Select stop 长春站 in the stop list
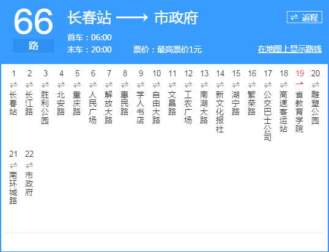Screen dimensions: 329x252 [13, 103]
